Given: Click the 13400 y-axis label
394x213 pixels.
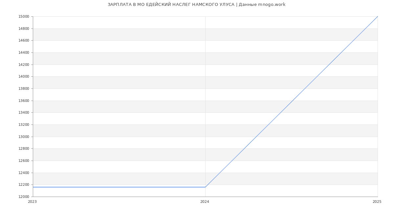Looking at the screenshot, I should point(24,113).
